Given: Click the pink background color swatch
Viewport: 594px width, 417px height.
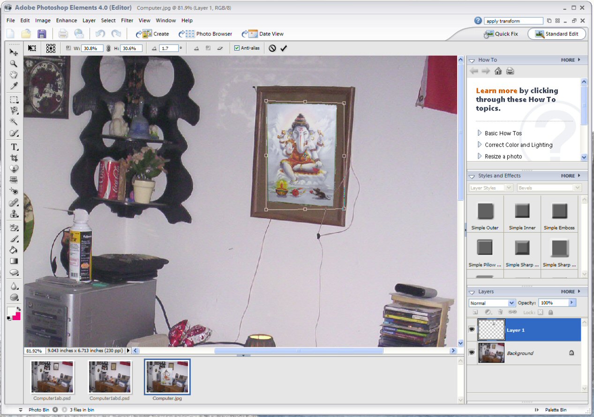Looking at the screenshot, I should (x=17, y=317).
